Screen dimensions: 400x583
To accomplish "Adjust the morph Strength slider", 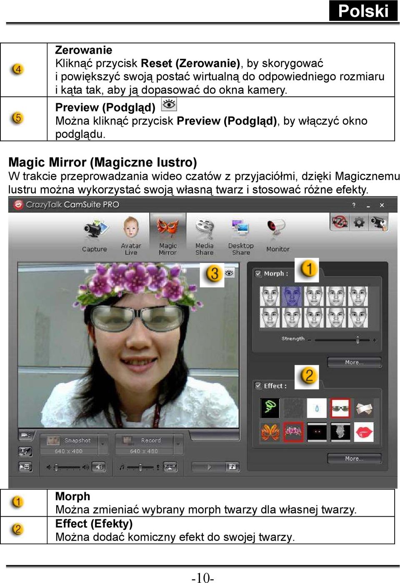I will click(x=342, y=340).
